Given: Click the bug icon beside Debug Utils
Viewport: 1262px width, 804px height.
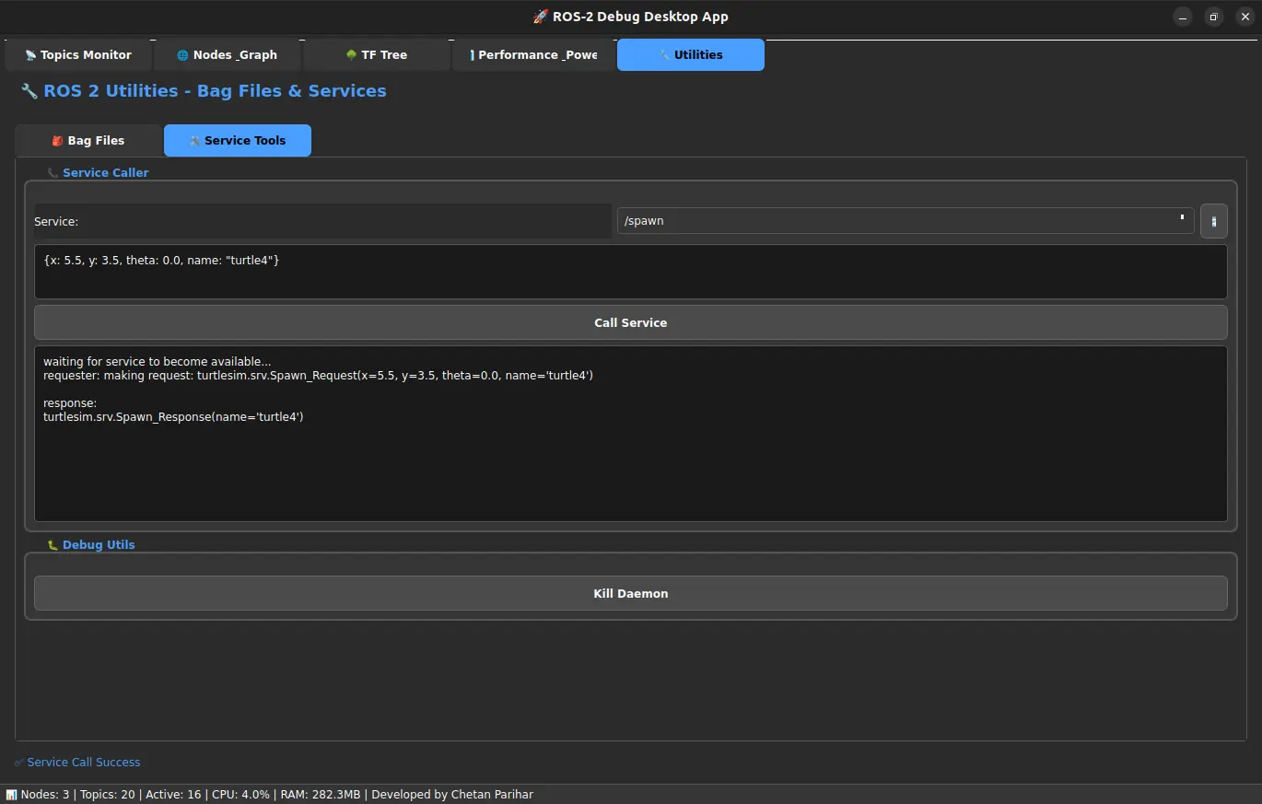Looking at the screenshot, I should pyautogui.click(x=53, y=545).
